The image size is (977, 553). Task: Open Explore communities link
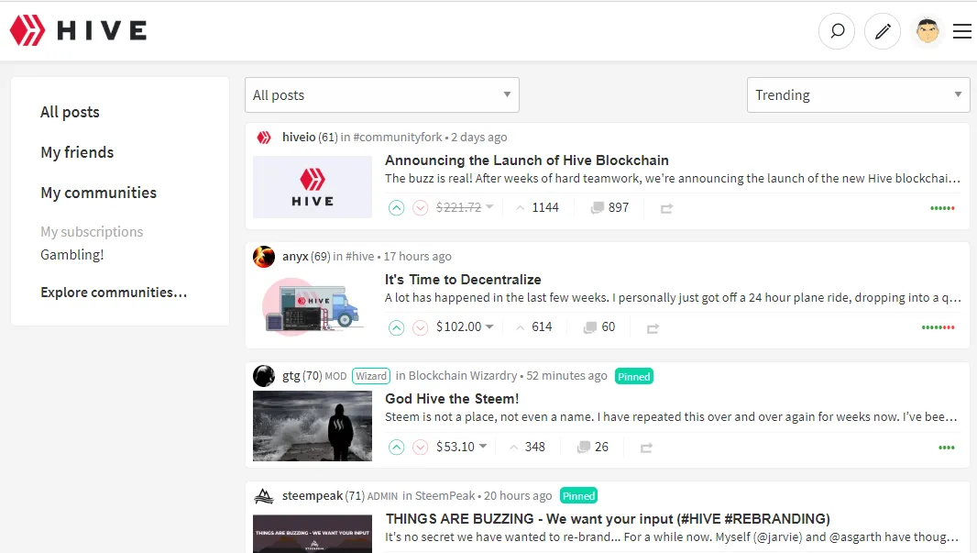pyautogui.click(x=114, y=293)
